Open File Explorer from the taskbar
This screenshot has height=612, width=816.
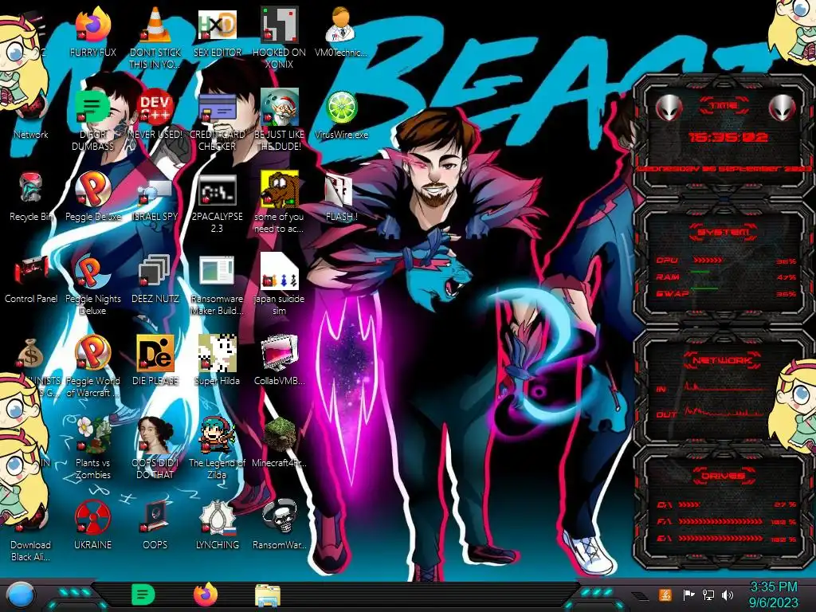point(268,595)
